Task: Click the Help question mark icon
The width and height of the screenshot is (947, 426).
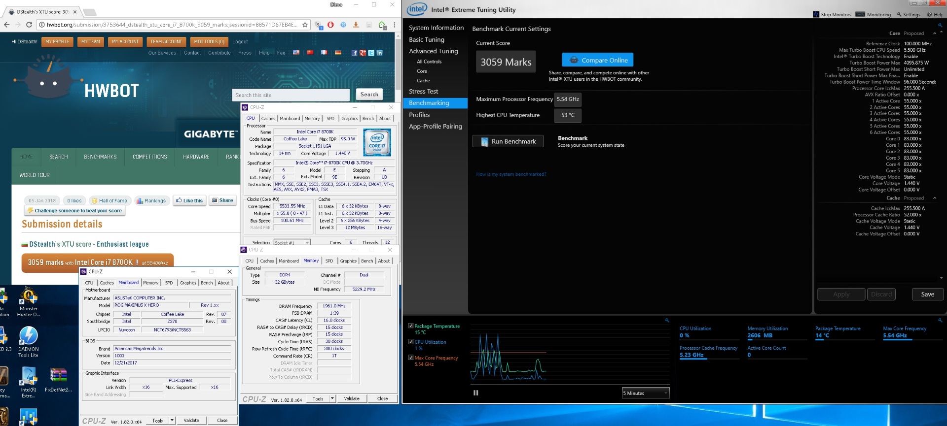Action: coord(929,14)
